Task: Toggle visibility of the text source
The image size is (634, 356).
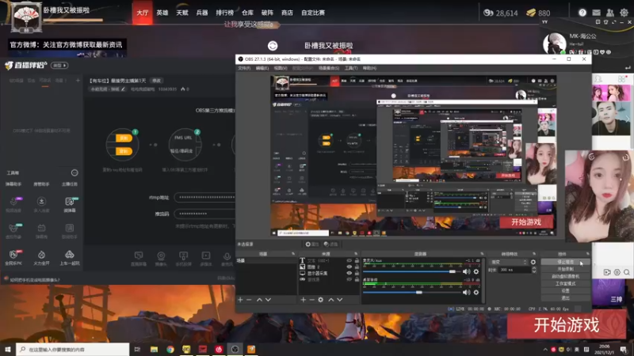Action: (x=349, y=261)
